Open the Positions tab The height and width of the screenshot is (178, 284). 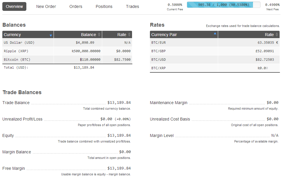[x=104, y=6]
